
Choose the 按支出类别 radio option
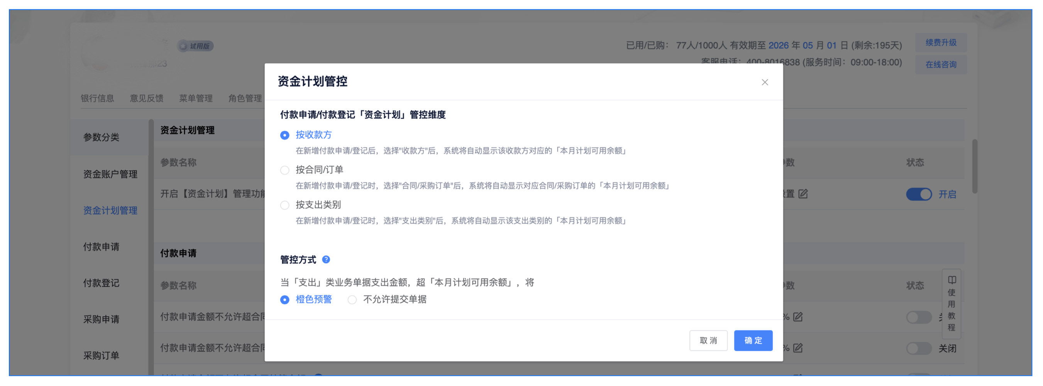click(x=284, y=205)
